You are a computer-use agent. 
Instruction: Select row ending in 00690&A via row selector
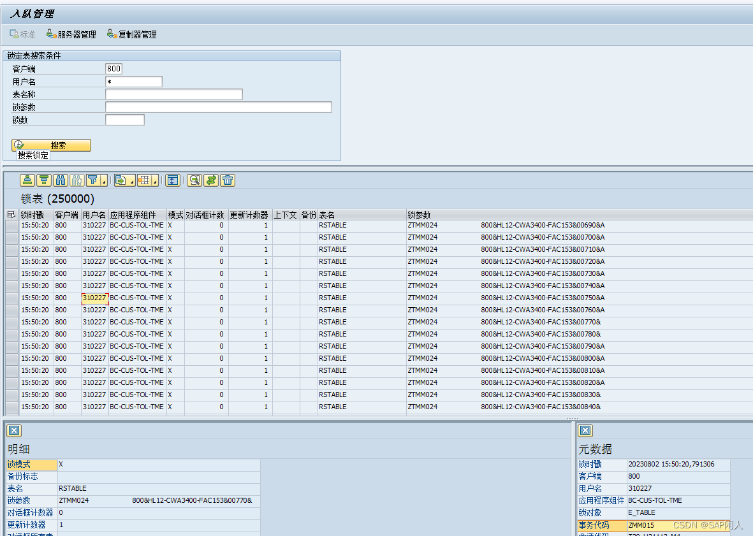point(11,226)
